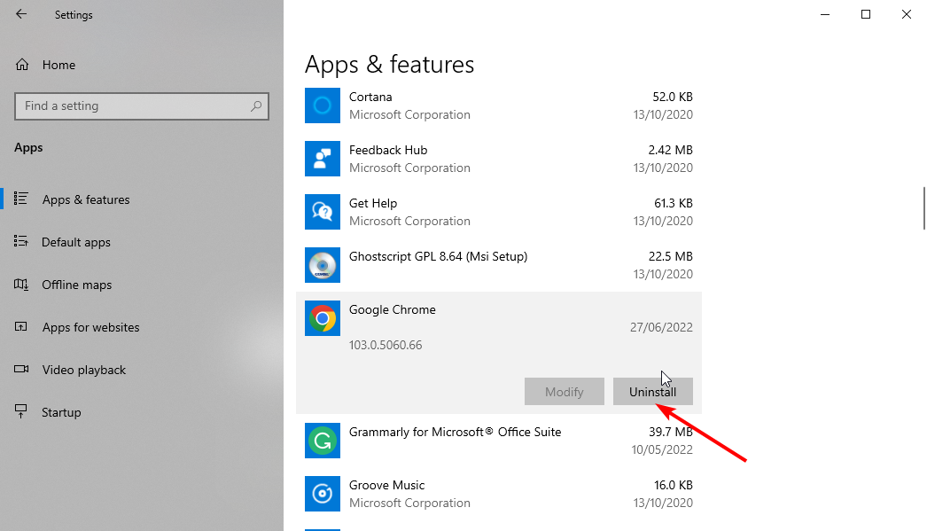Maximize the Settings window
This screenshot has width=927, height=531.
(866, 14)
